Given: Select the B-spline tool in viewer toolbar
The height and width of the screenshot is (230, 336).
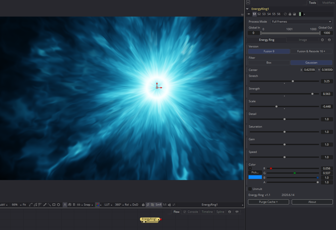Looking at the screenshot, I should [x=35, y=205].
